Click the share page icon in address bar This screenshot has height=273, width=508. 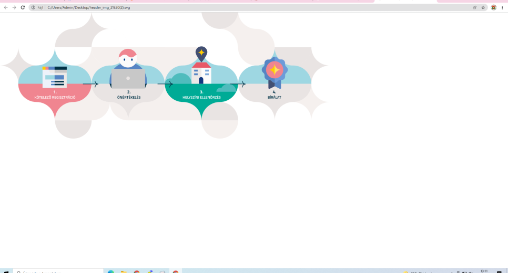474,7
